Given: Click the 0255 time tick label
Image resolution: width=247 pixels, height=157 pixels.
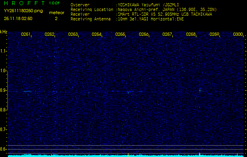Looking at the screenshot, I should click(x=120, y=34).
